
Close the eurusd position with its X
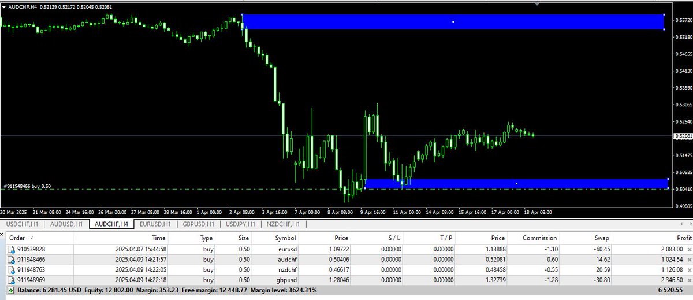[x=689, y=249]
